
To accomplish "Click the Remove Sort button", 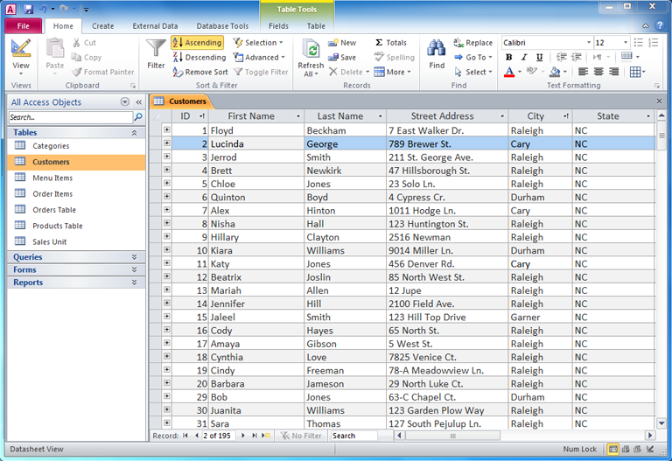I will [200, 72].
